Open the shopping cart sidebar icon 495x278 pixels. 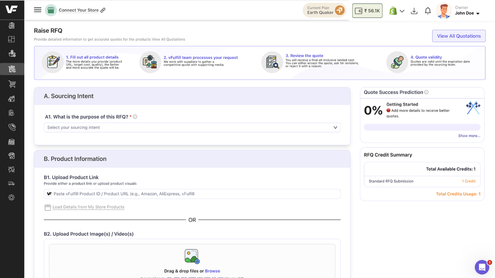click(12, 84)
